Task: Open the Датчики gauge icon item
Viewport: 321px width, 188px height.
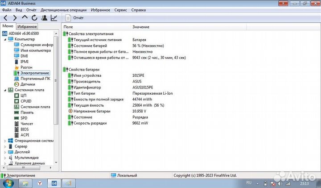Action: (16, 84)
